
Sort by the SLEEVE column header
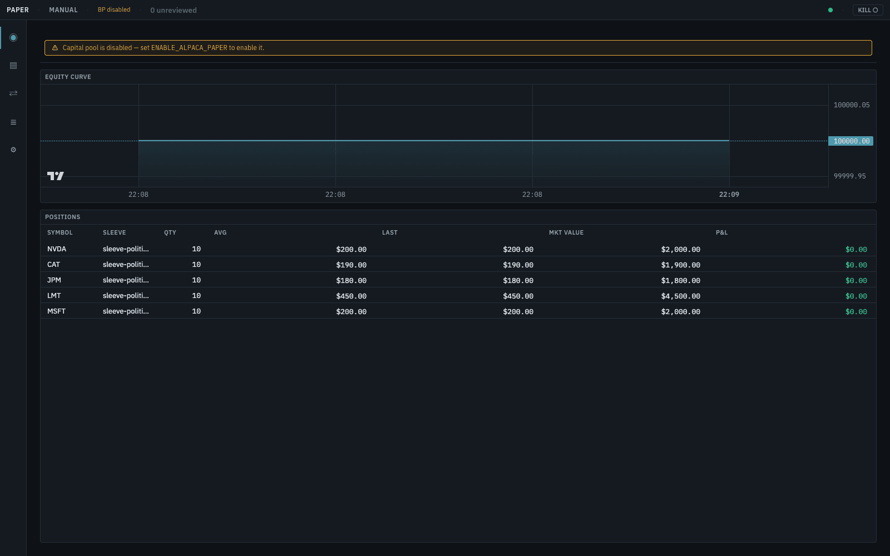(115, 232)
